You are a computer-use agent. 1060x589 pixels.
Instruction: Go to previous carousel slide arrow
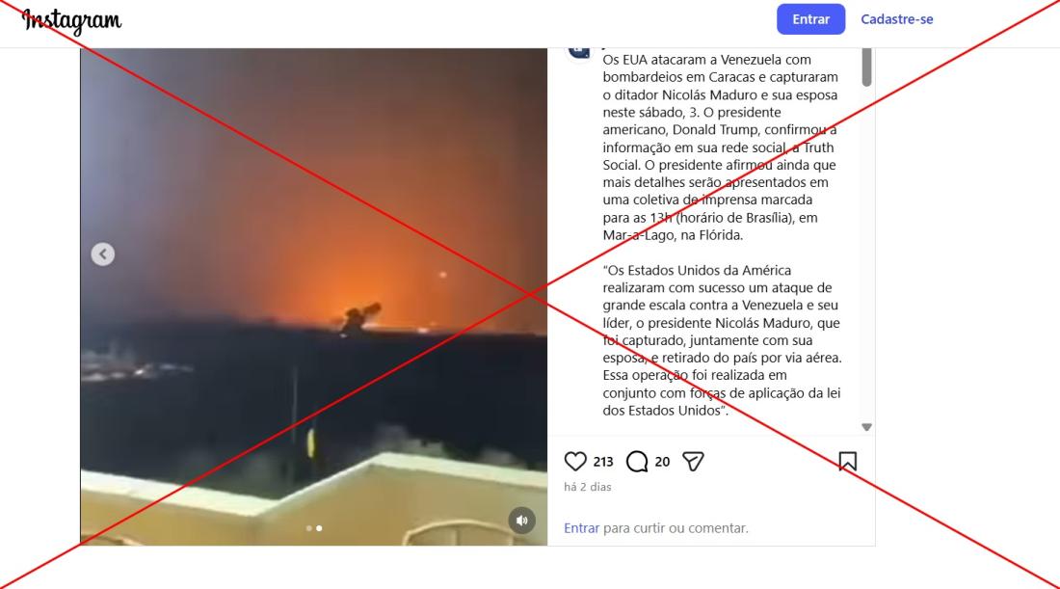tap(103, 254)
